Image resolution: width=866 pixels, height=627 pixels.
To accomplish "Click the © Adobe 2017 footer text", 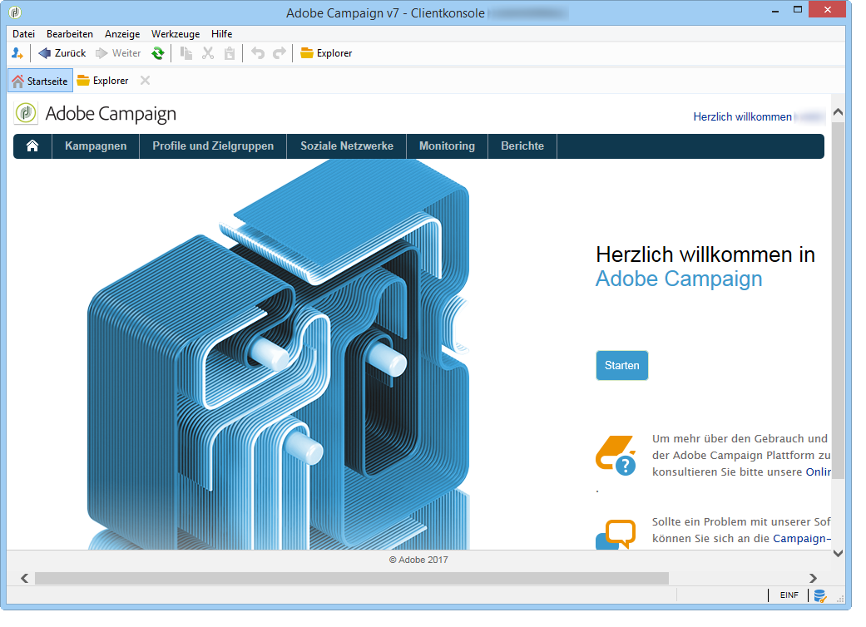I will click(418, 560).
